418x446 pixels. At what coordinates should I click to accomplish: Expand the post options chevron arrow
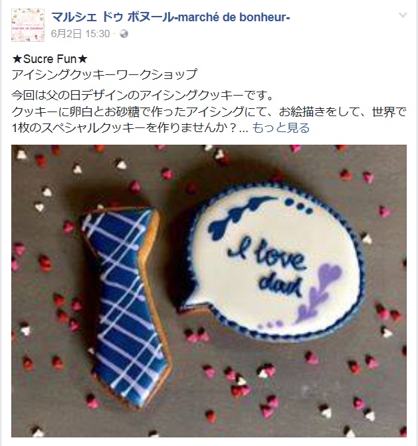[x=403, y=15]
